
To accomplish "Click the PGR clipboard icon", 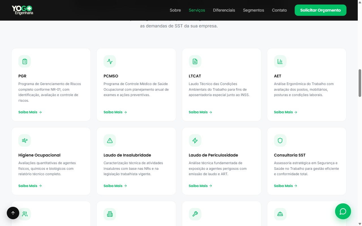I will pyautogui.click(x=25, y=61).
